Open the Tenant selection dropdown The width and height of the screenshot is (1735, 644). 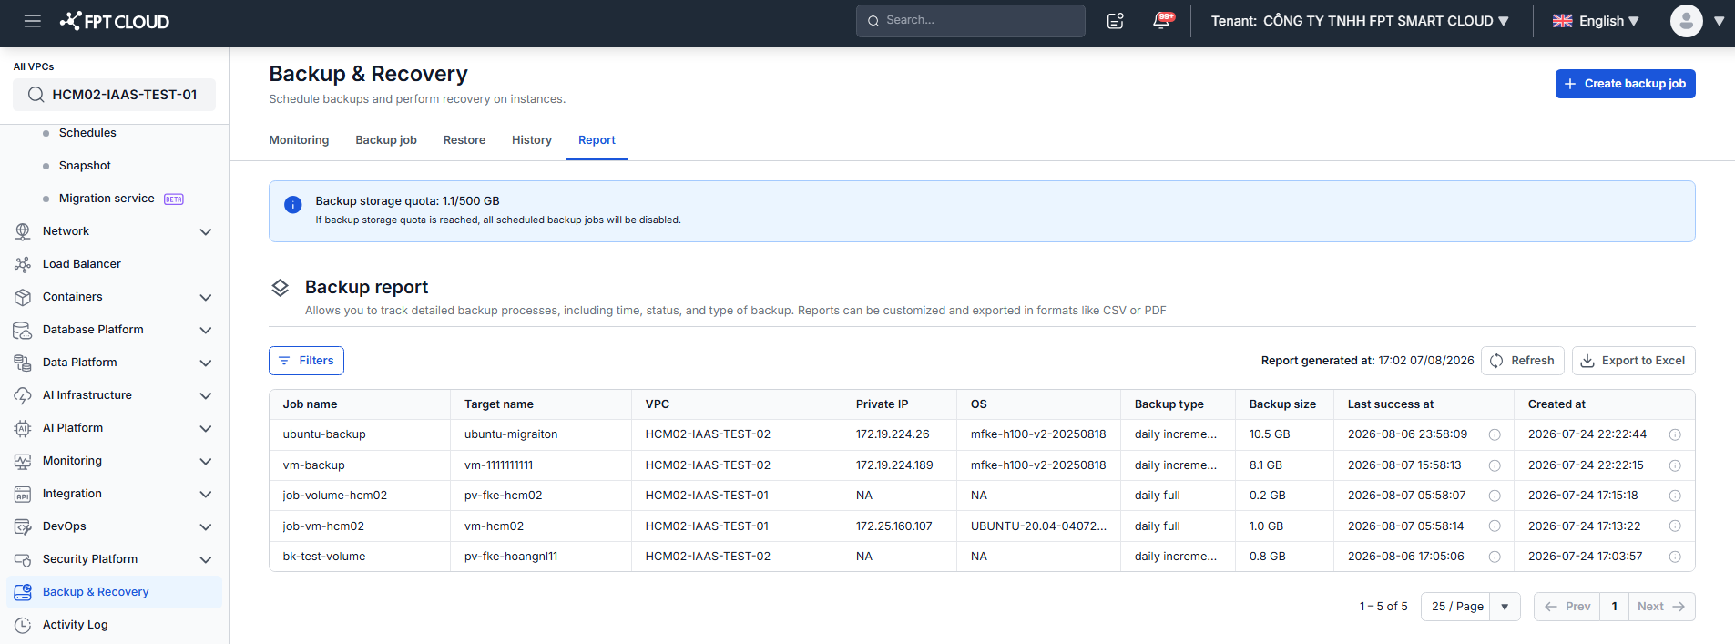[x=1360, y=21]
